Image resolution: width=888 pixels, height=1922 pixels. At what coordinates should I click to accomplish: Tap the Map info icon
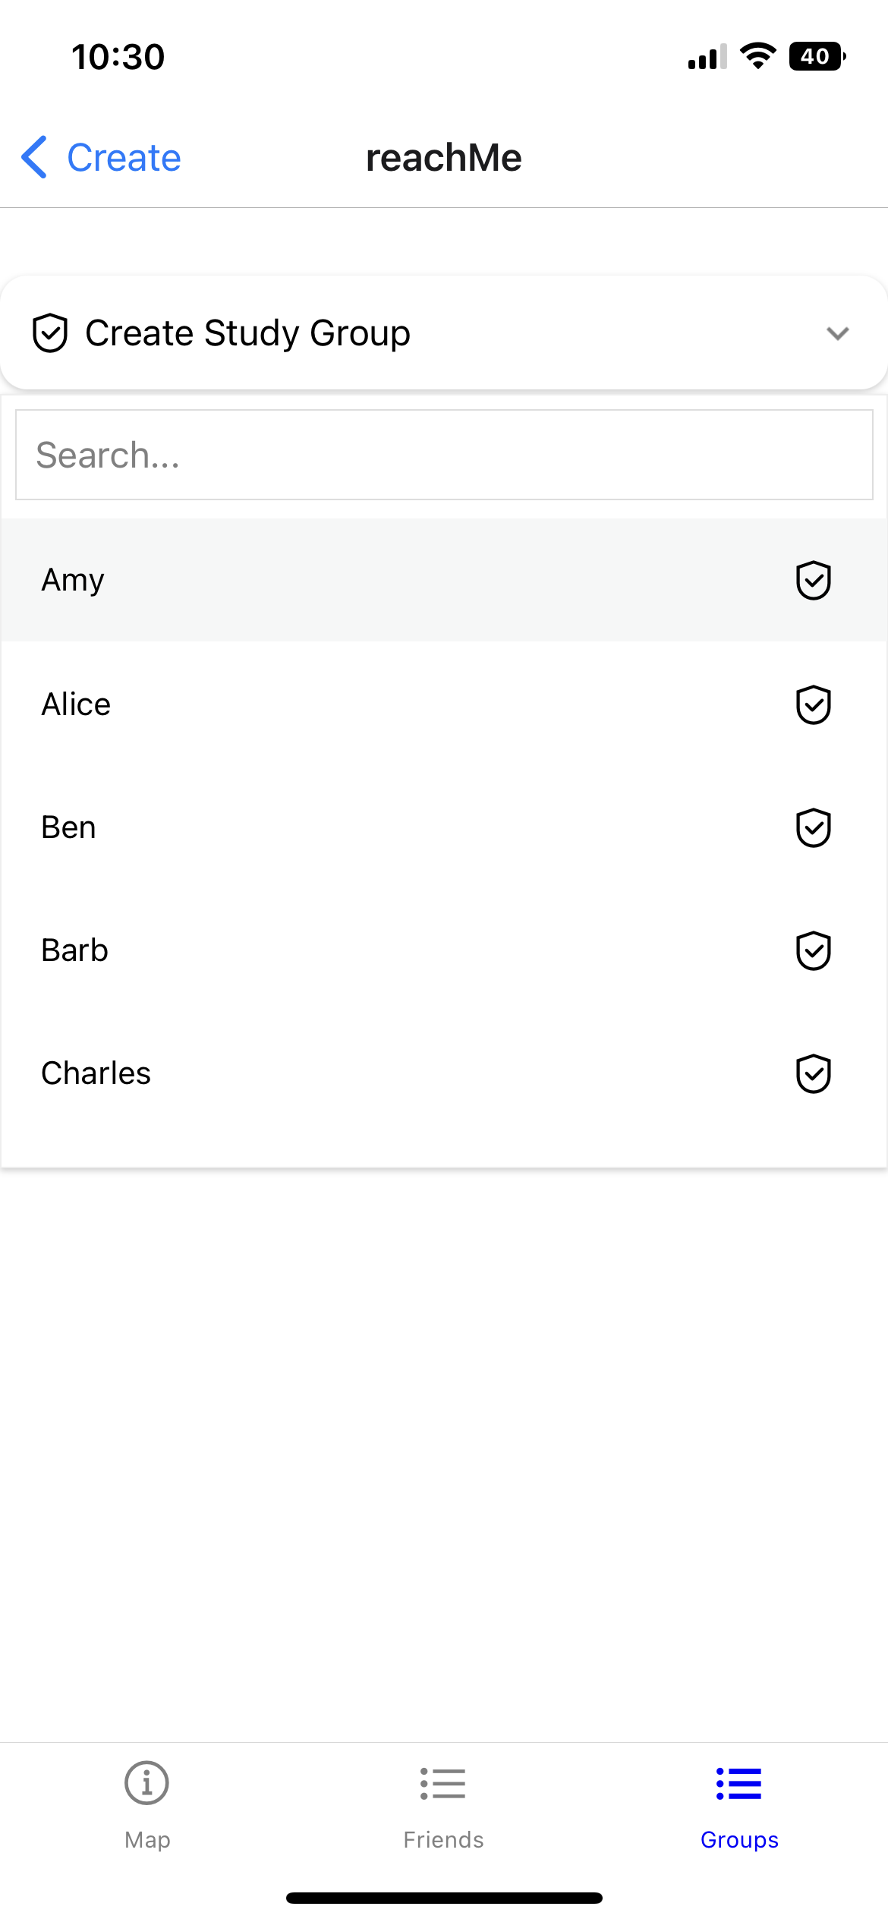(x=146, y=1782)
